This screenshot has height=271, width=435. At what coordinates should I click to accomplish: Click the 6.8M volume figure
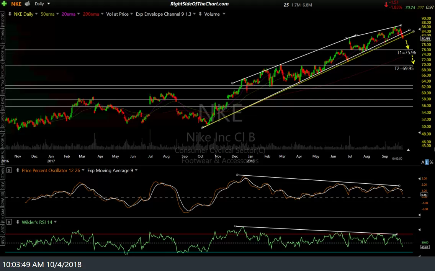(x=307, y=5)
